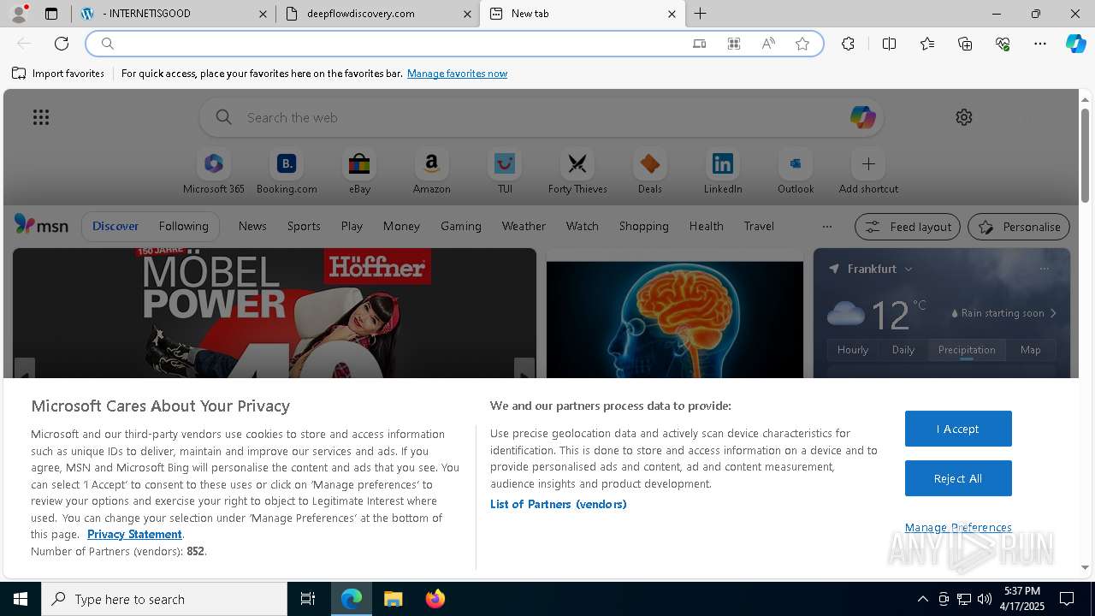Open more MSN categories ellipsis

(x=826, y=227)
